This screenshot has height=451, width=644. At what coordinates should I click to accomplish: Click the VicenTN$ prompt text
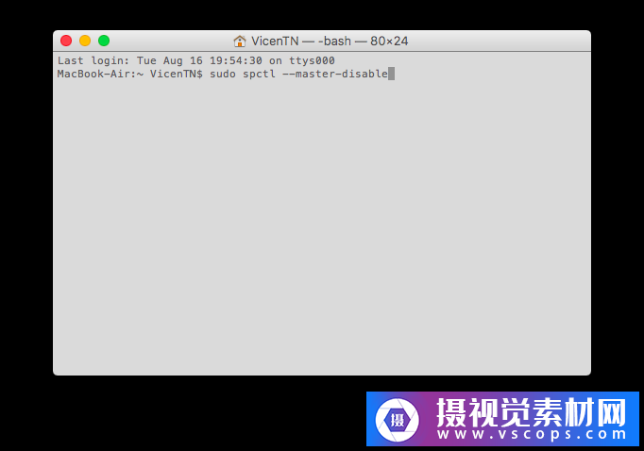177,74
